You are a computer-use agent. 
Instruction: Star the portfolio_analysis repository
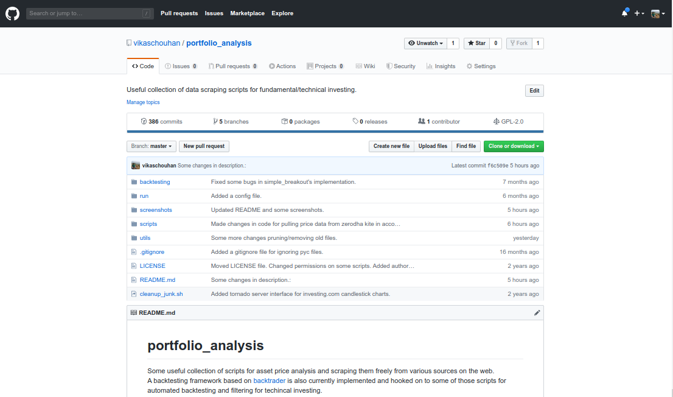point(477,43)
